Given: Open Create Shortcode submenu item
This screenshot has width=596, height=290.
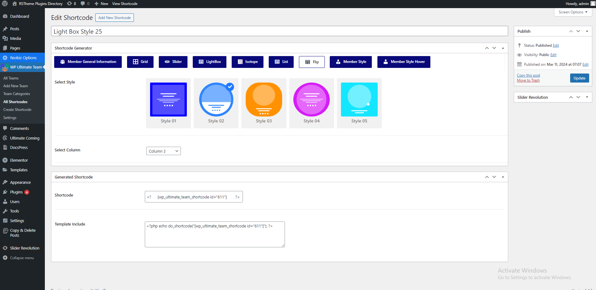Looking at the screenshot, I should pos(17,110).
